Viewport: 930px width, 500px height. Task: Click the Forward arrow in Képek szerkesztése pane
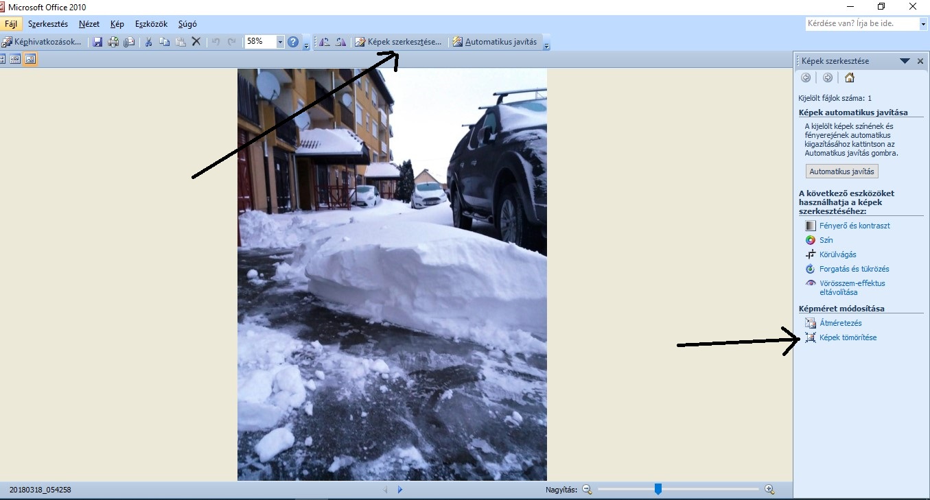828,78
